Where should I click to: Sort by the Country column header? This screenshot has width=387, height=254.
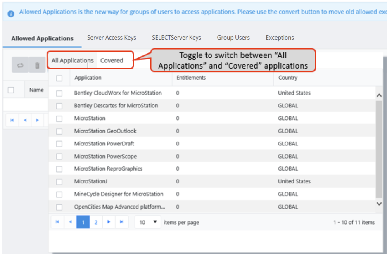point(288,78)
